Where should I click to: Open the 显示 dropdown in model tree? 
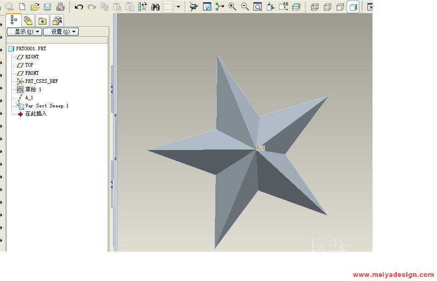[x=25, y=32]
